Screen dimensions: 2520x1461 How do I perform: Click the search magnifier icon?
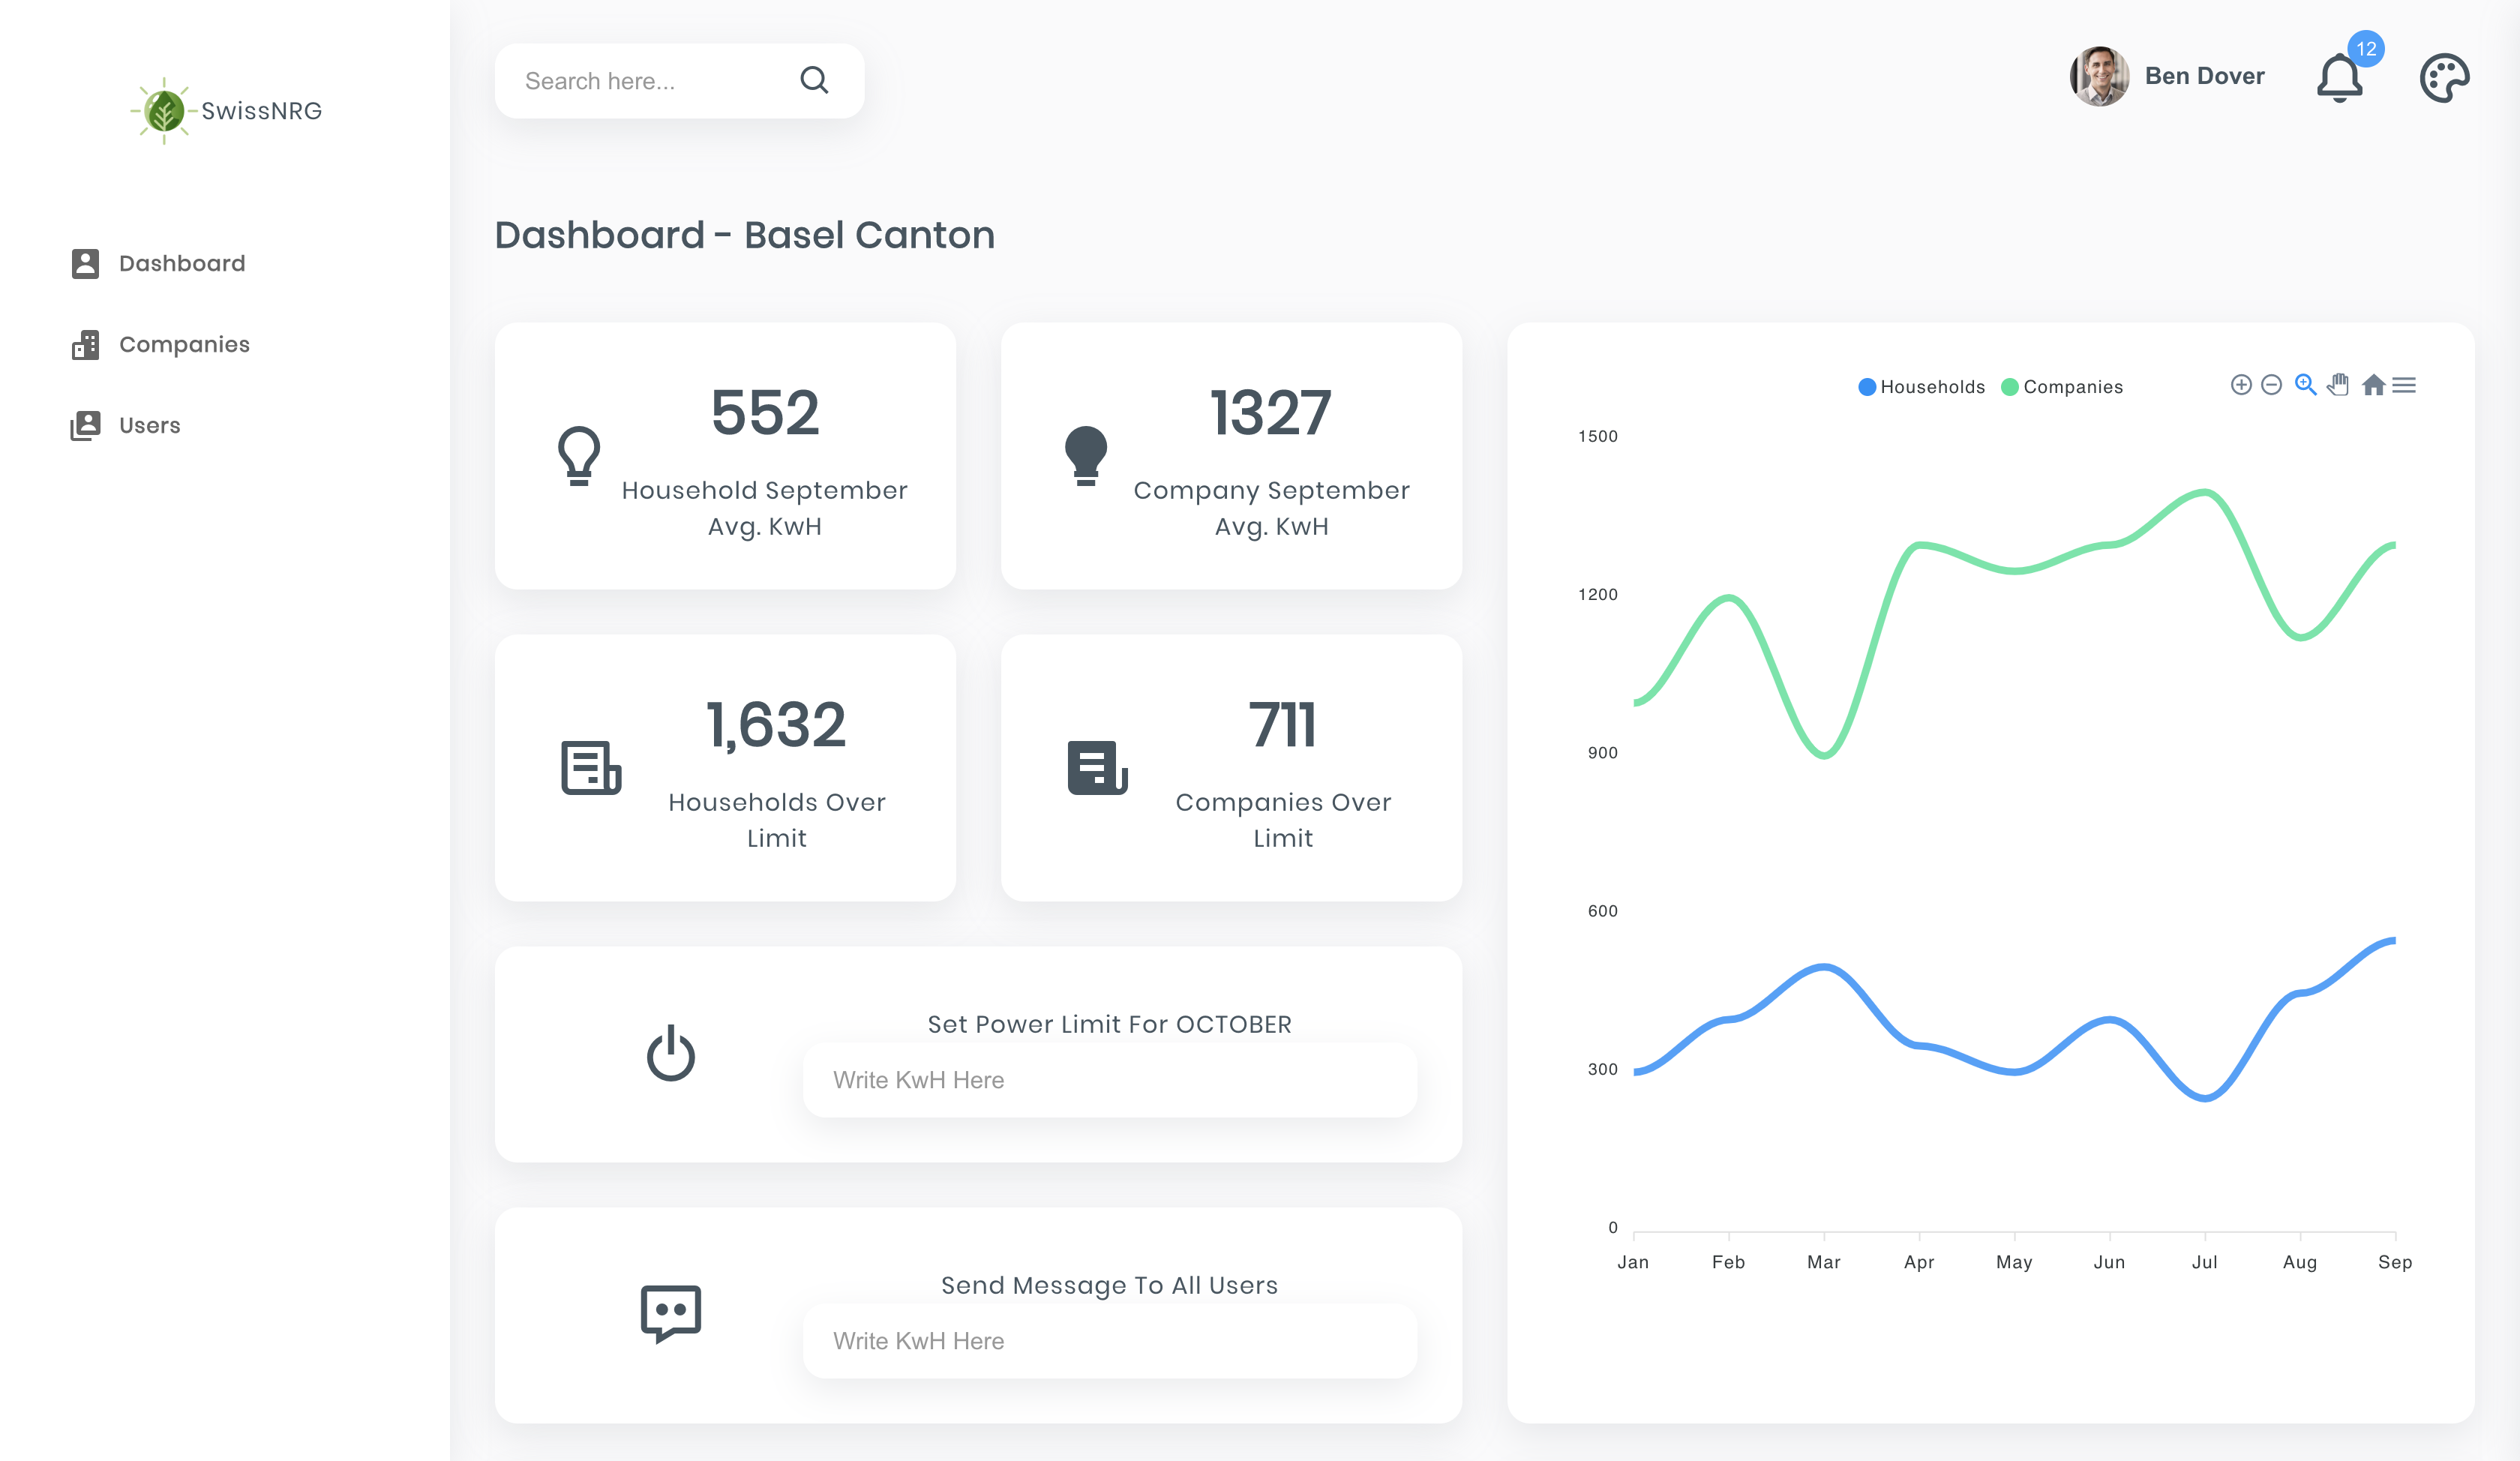(x=814, y=80)
